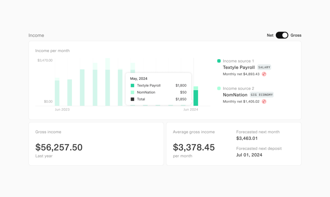Image resolution: width=330 pixels, height=197 pixels.
Task: Click NomNation light green square in tooltip
Action: coord(132,92)
